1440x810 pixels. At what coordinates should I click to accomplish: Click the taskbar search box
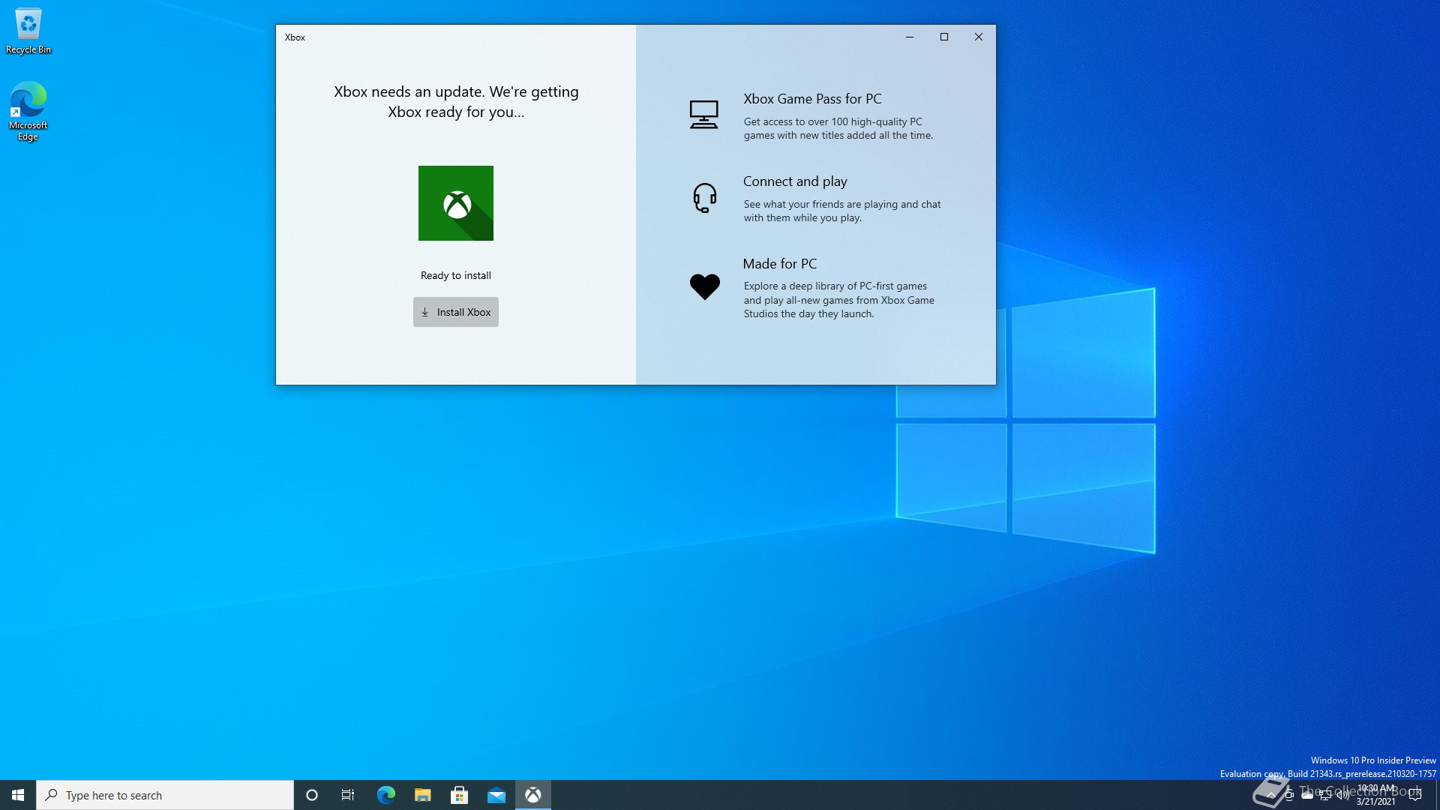click(165, 795)
